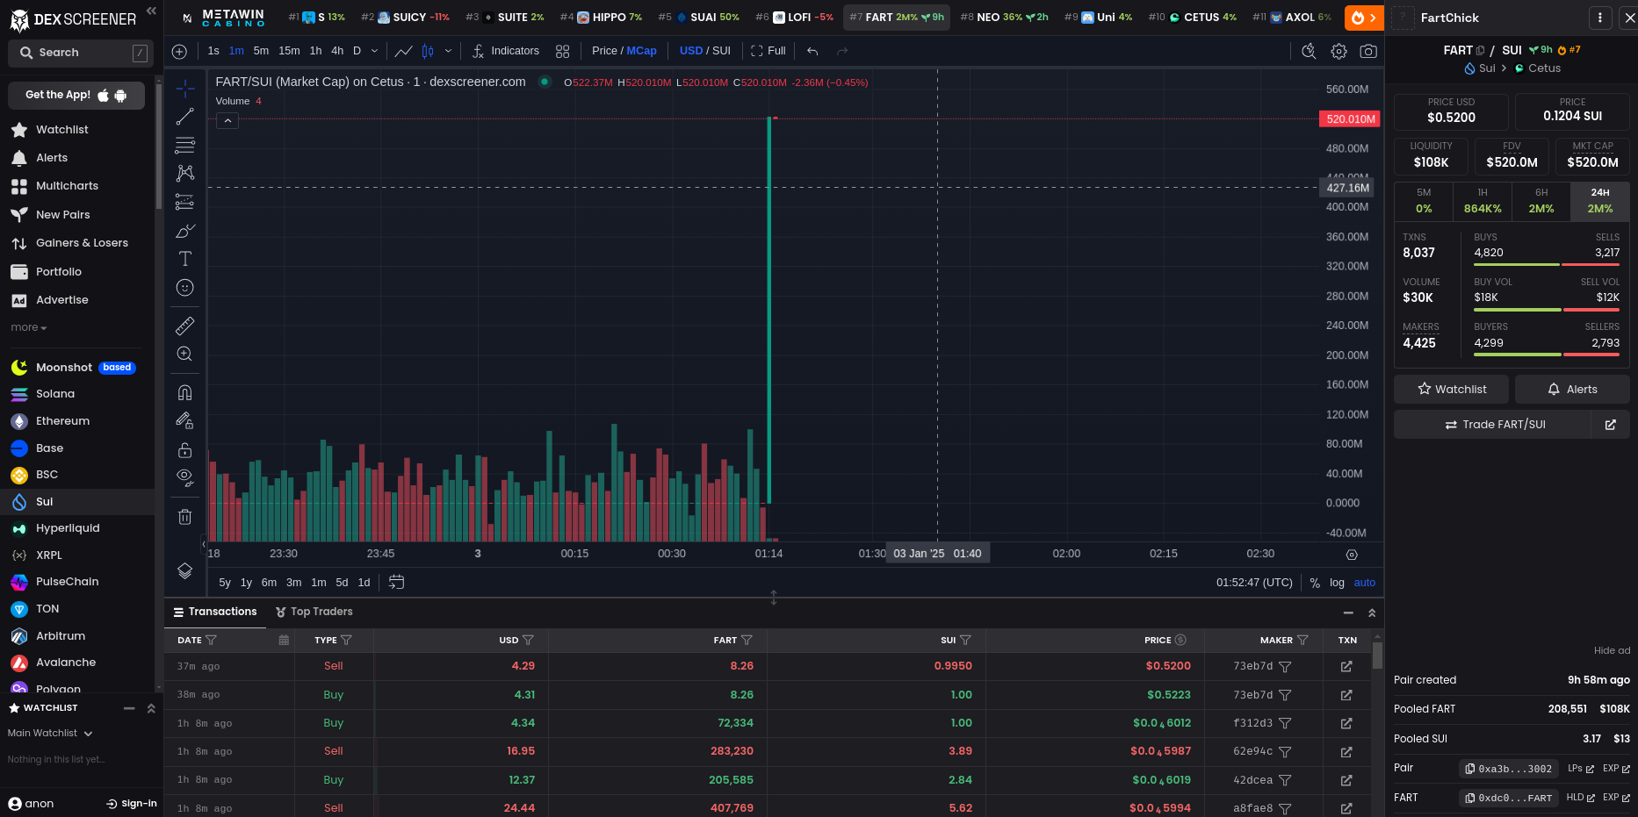Toggle hide all drawings eye icon
Screen dimensions: 1638x817
coord(185,477)
